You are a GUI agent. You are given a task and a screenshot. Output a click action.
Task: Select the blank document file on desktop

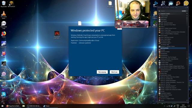point(80,23)
